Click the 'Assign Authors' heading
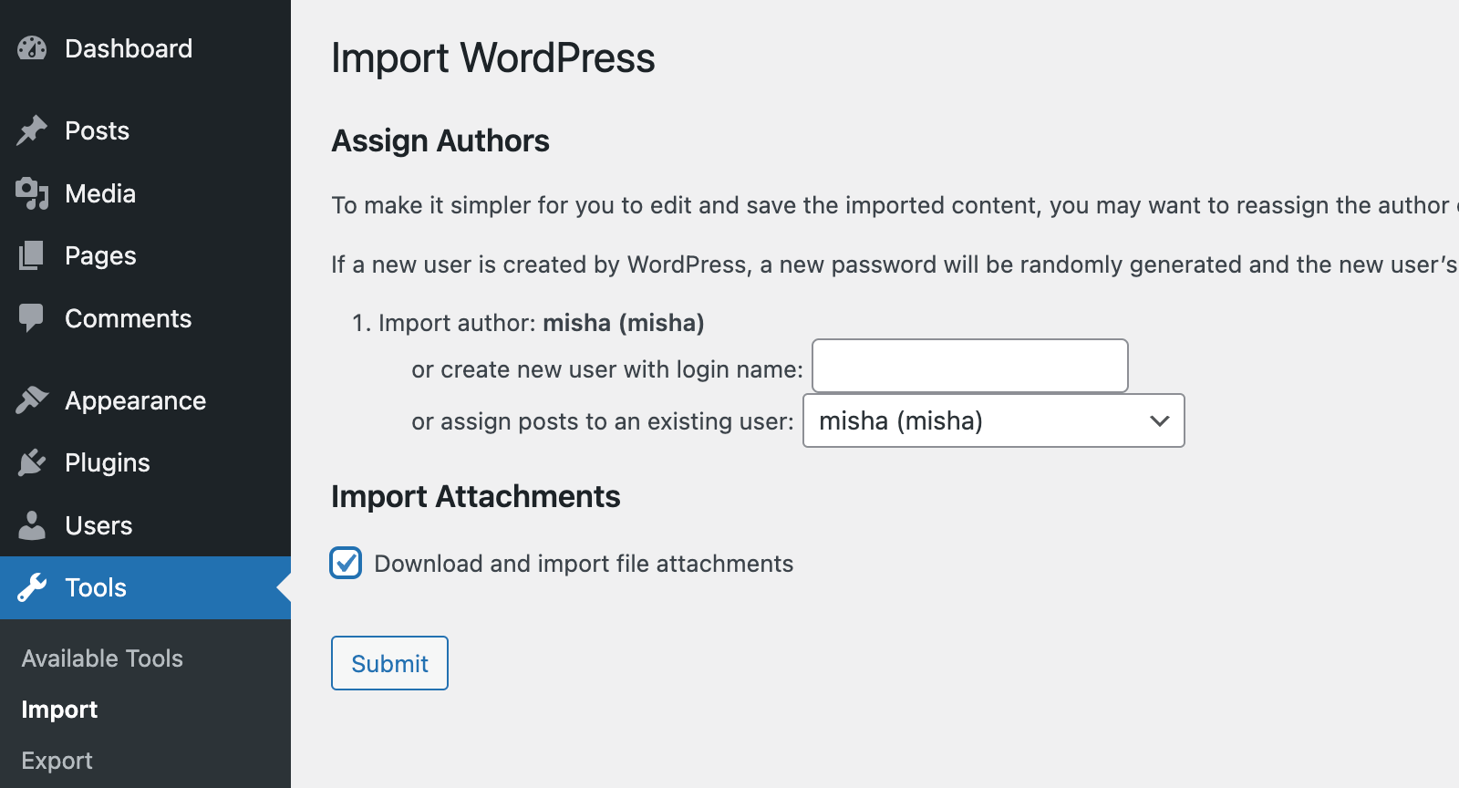This screenshot has width=1459, height=788. click(x=440, y=140)
